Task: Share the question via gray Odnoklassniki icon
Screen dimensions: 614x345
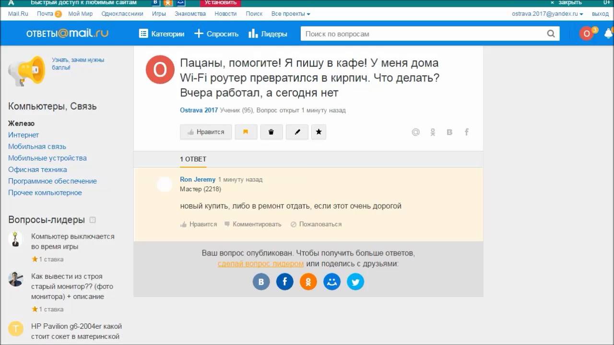Action: 433,132
